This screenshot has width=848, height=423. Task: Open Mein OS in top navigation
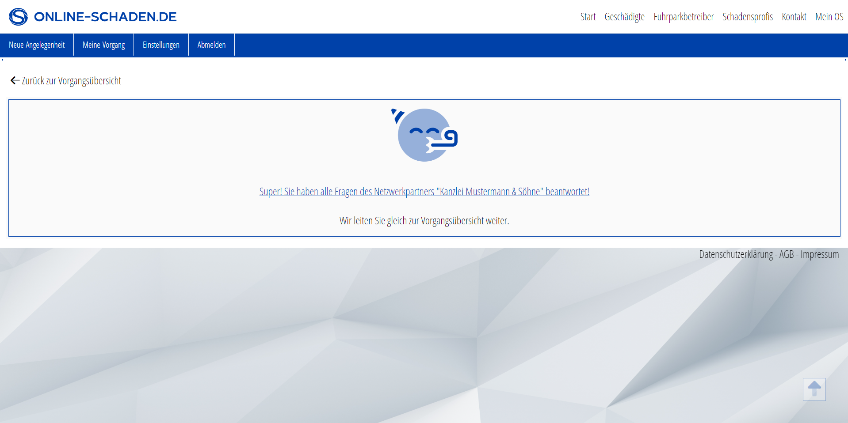pyautogui.click(x=829, y=17)
